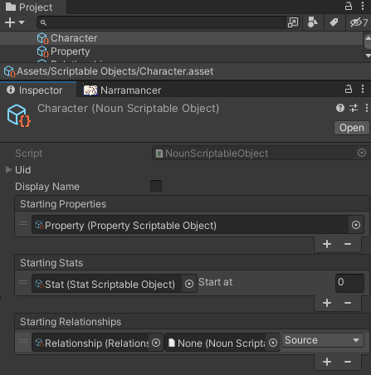Click the Search by Type icon
This screenshot has width=371, height=375.
click(x=313, y=22)
